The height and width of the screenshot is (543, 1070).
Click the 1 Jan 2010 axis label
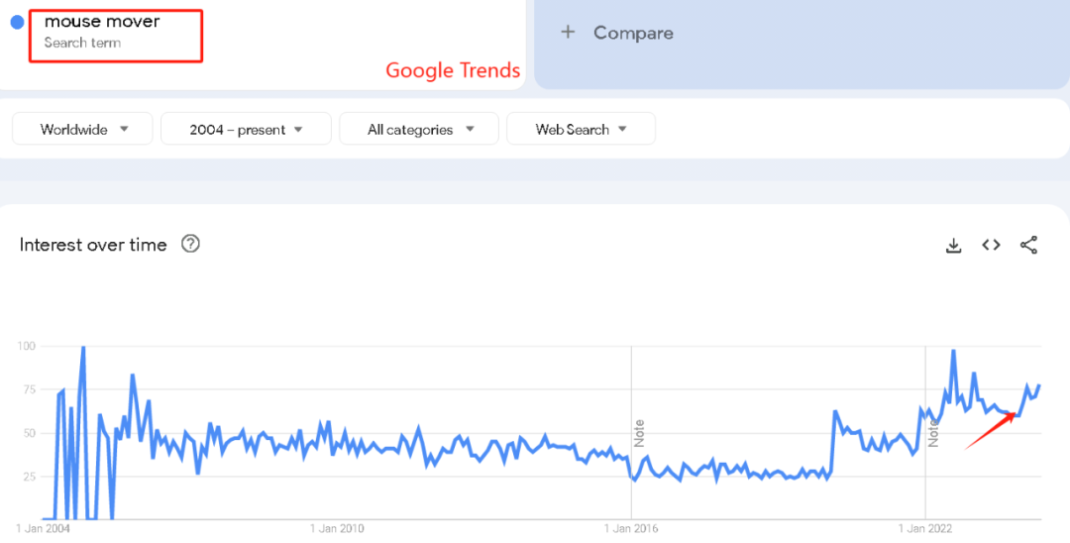click(339, 528)
